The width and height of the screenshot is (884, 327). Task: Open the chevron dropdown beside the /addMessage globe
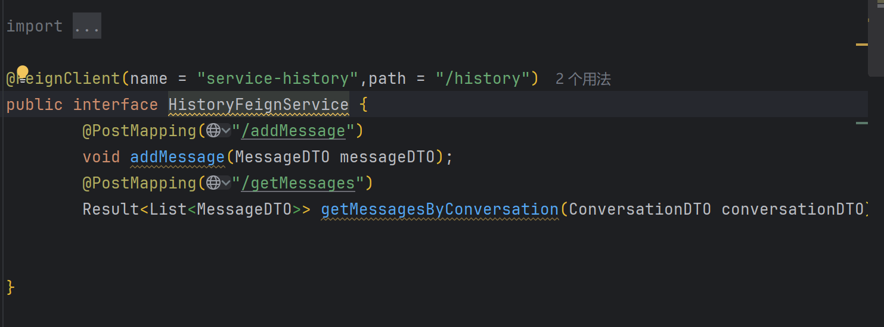coord(226,131)
